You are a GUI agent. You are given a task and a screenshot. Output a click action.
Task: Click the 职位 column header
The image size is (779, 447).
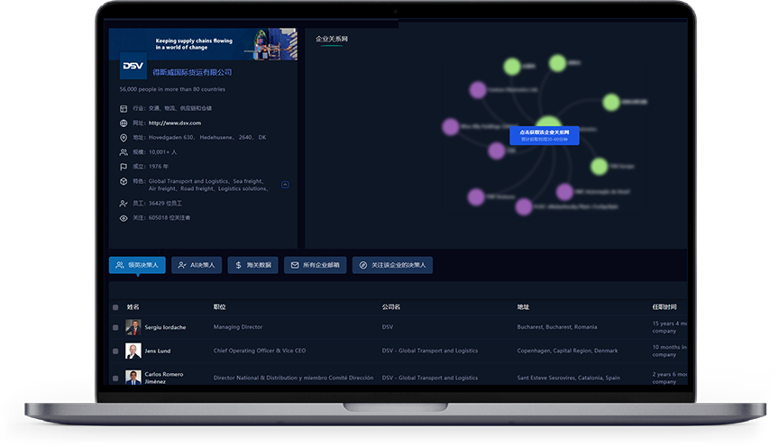point(220,307)
